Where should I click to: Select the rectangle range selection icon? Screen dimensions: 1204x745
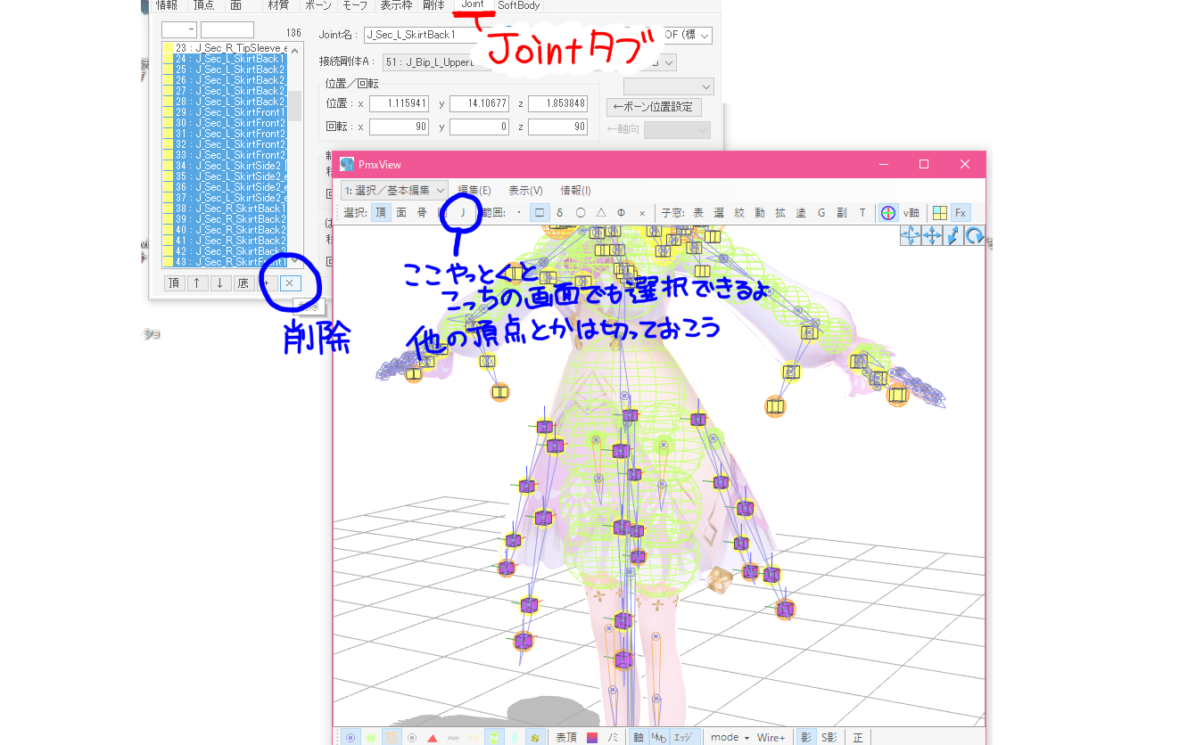tap(540, 213)
